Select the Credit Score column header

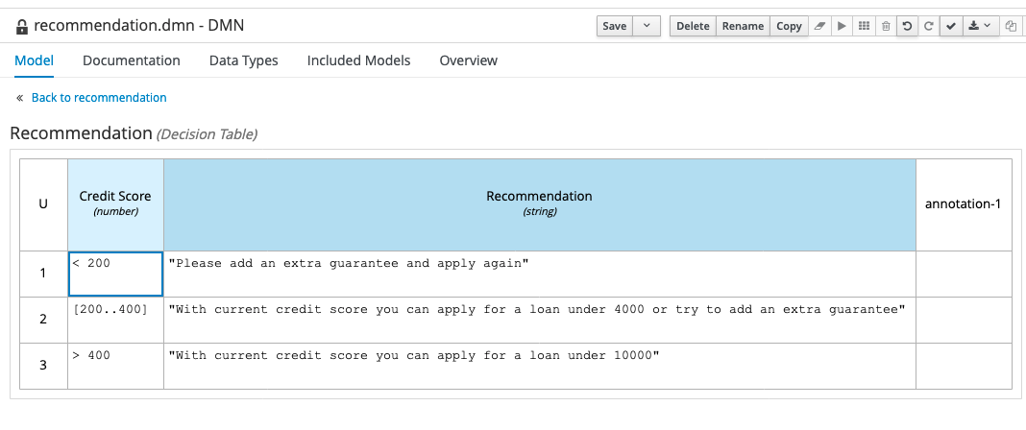(x=115, y=203)
